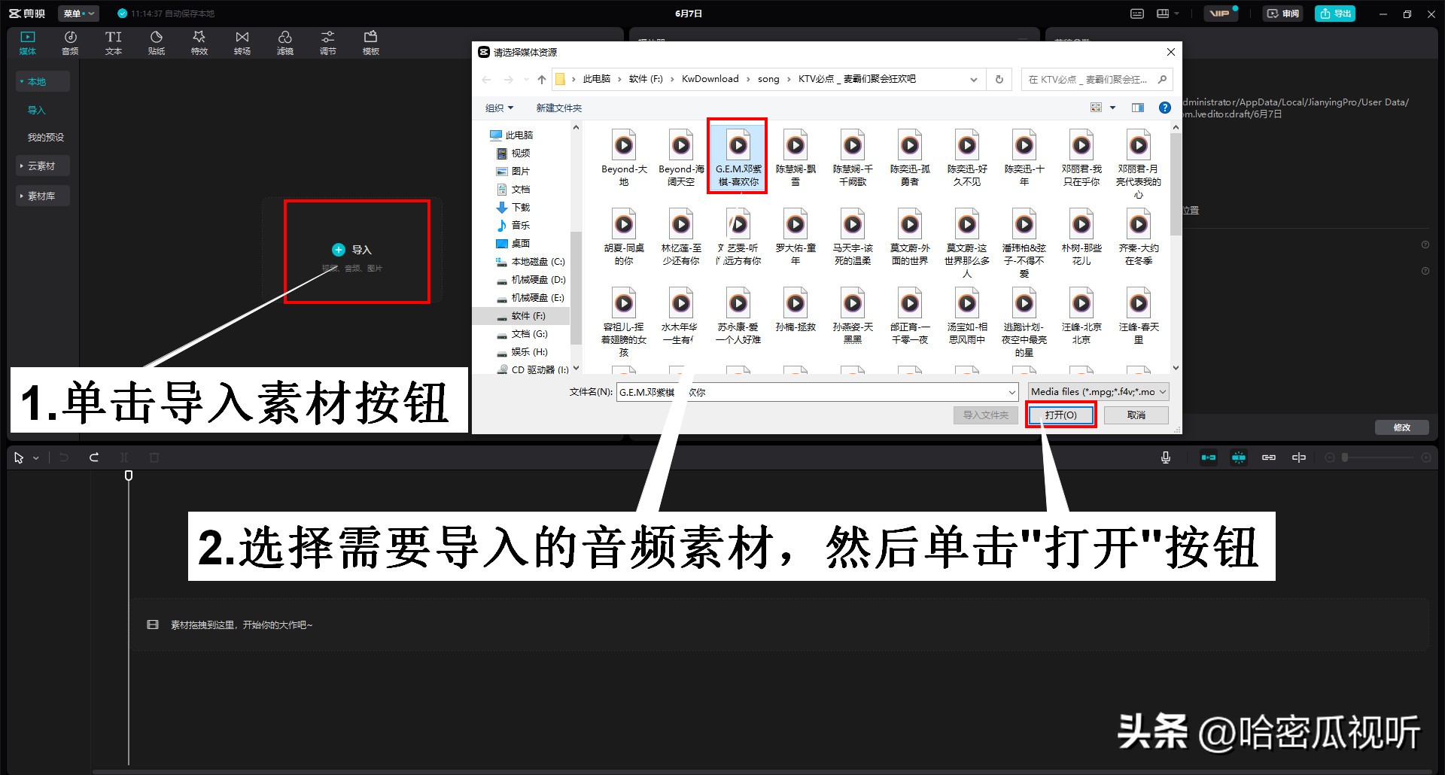Open the folder path address dropdown arrow

(x=974, y=79)
